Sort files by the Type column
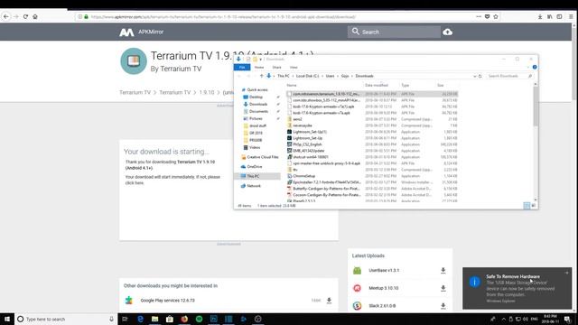The height and width of the screenshot is (325, 578). point(406,85)
